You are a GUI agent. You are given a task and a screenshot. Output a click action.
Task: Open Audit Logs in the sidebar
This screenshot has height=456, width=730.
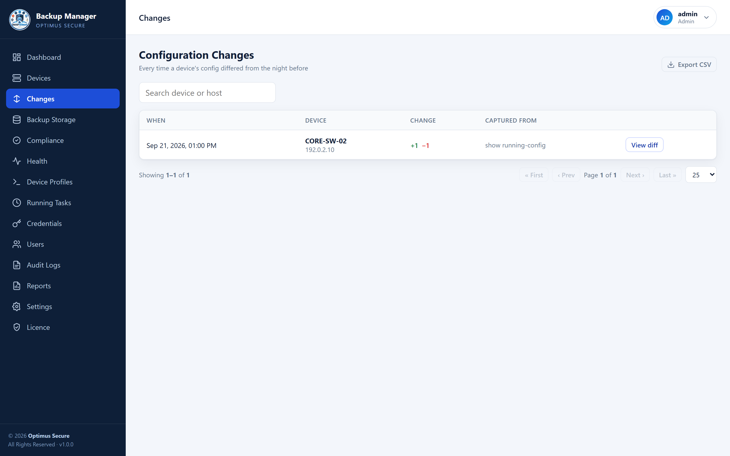pos(63,265)
